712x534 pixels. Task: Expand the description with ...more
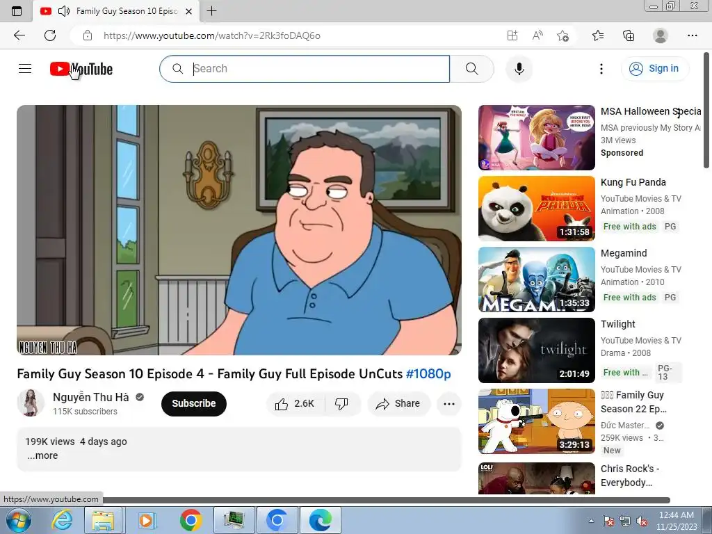click(42, 455)
